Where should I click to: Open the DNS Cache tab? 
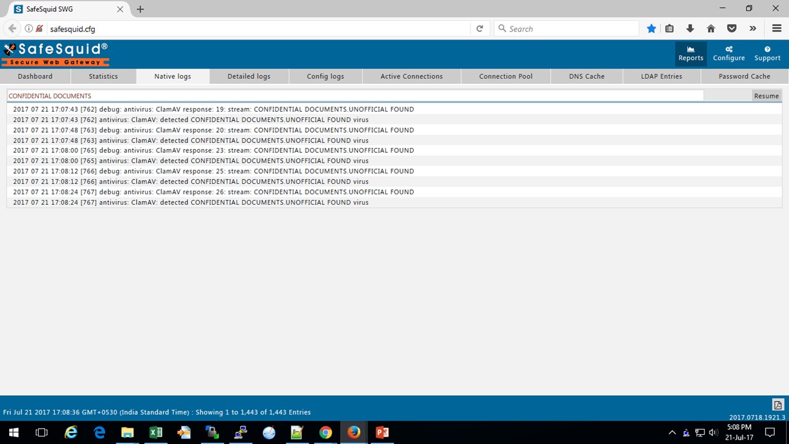point(587,76)
